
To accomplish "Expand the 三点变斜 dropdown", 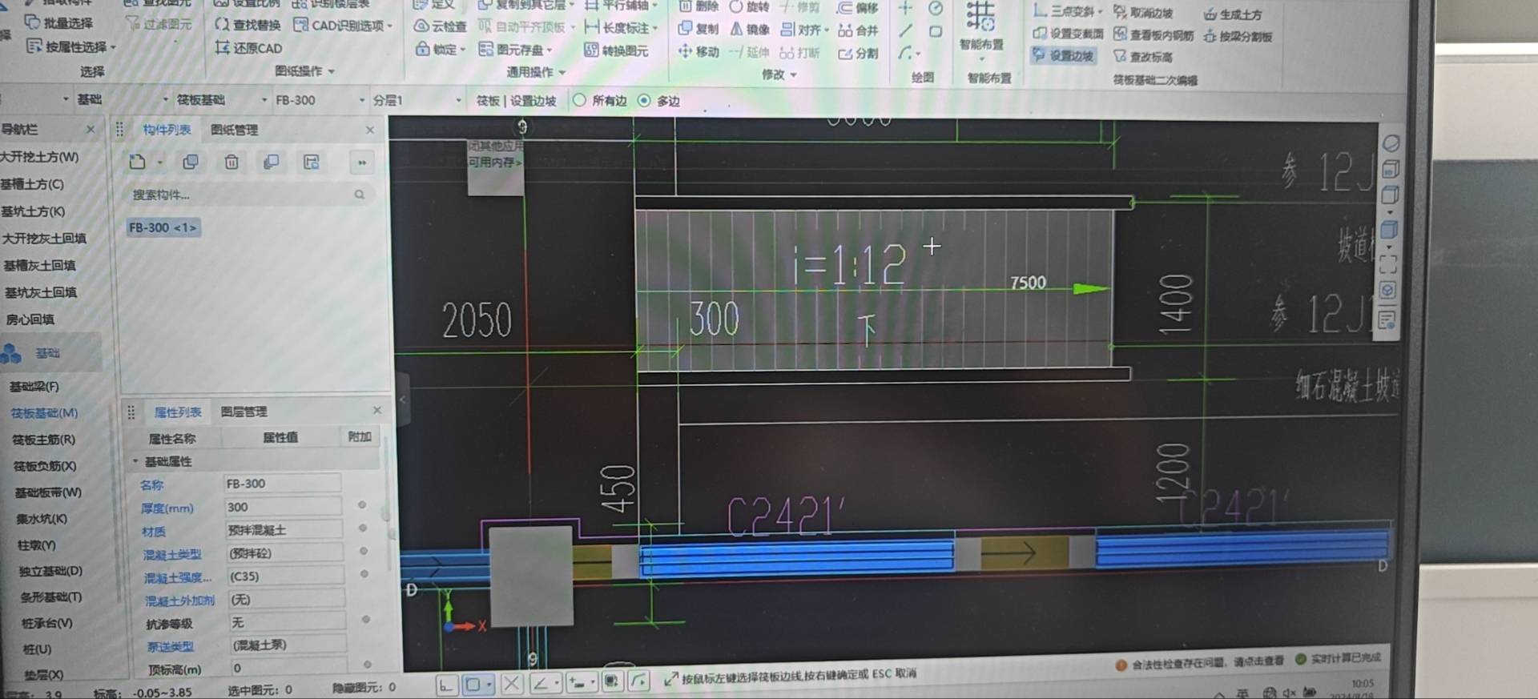I will pyautogui.click(x=1101, y=12).
